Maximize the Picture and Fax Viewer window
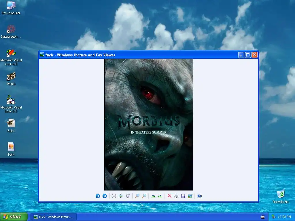This screenshot has height=221, width=295. [248, 55]
